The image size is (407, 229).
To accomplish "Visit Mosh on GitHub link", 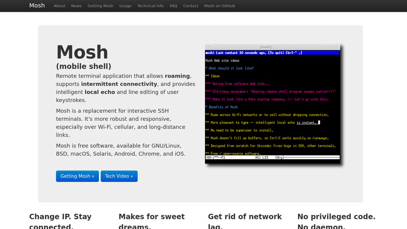I will (219, 6).
